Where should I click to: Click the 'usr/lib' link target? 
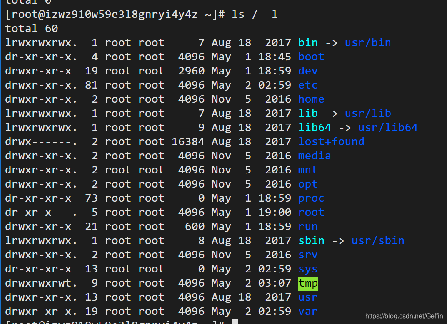click(x=368, y=113)
